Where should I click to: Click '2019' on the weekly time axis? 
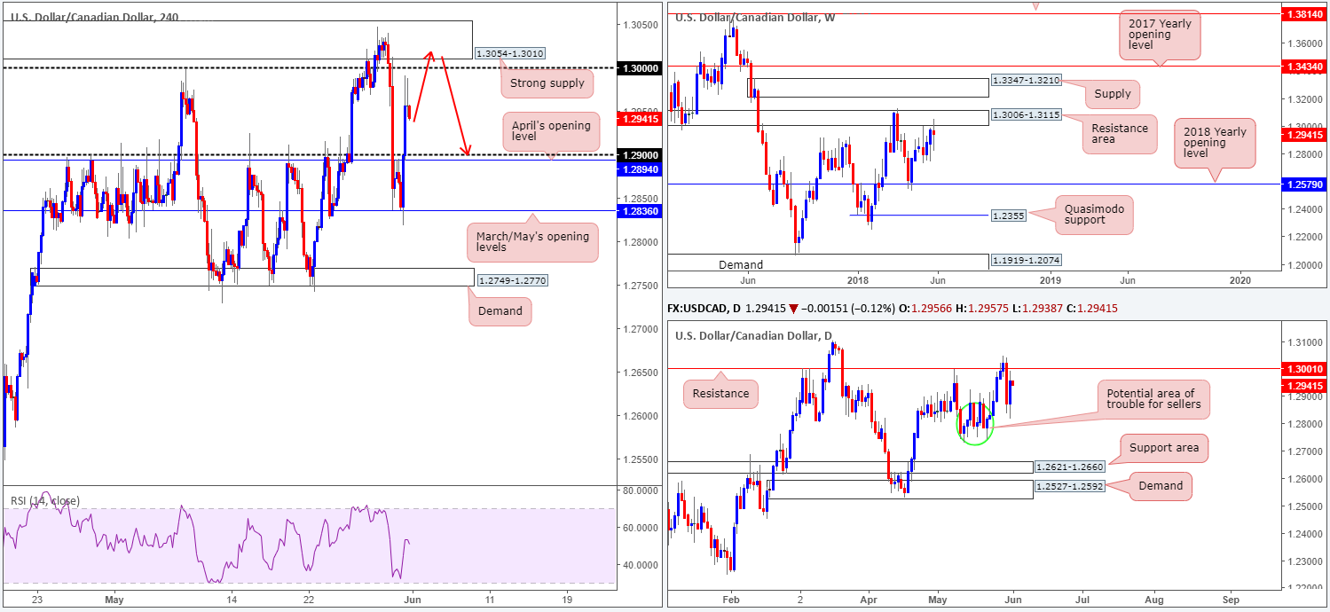(x=1049, y=279)
